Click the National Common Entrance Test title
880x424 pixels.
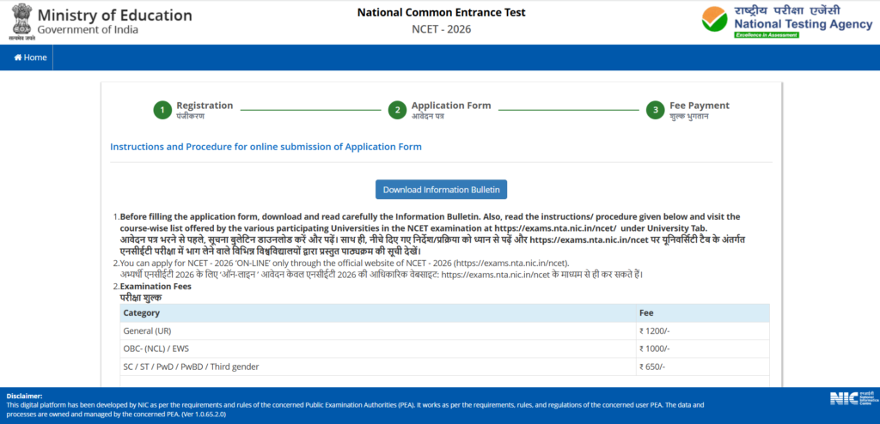coord(441,12)
